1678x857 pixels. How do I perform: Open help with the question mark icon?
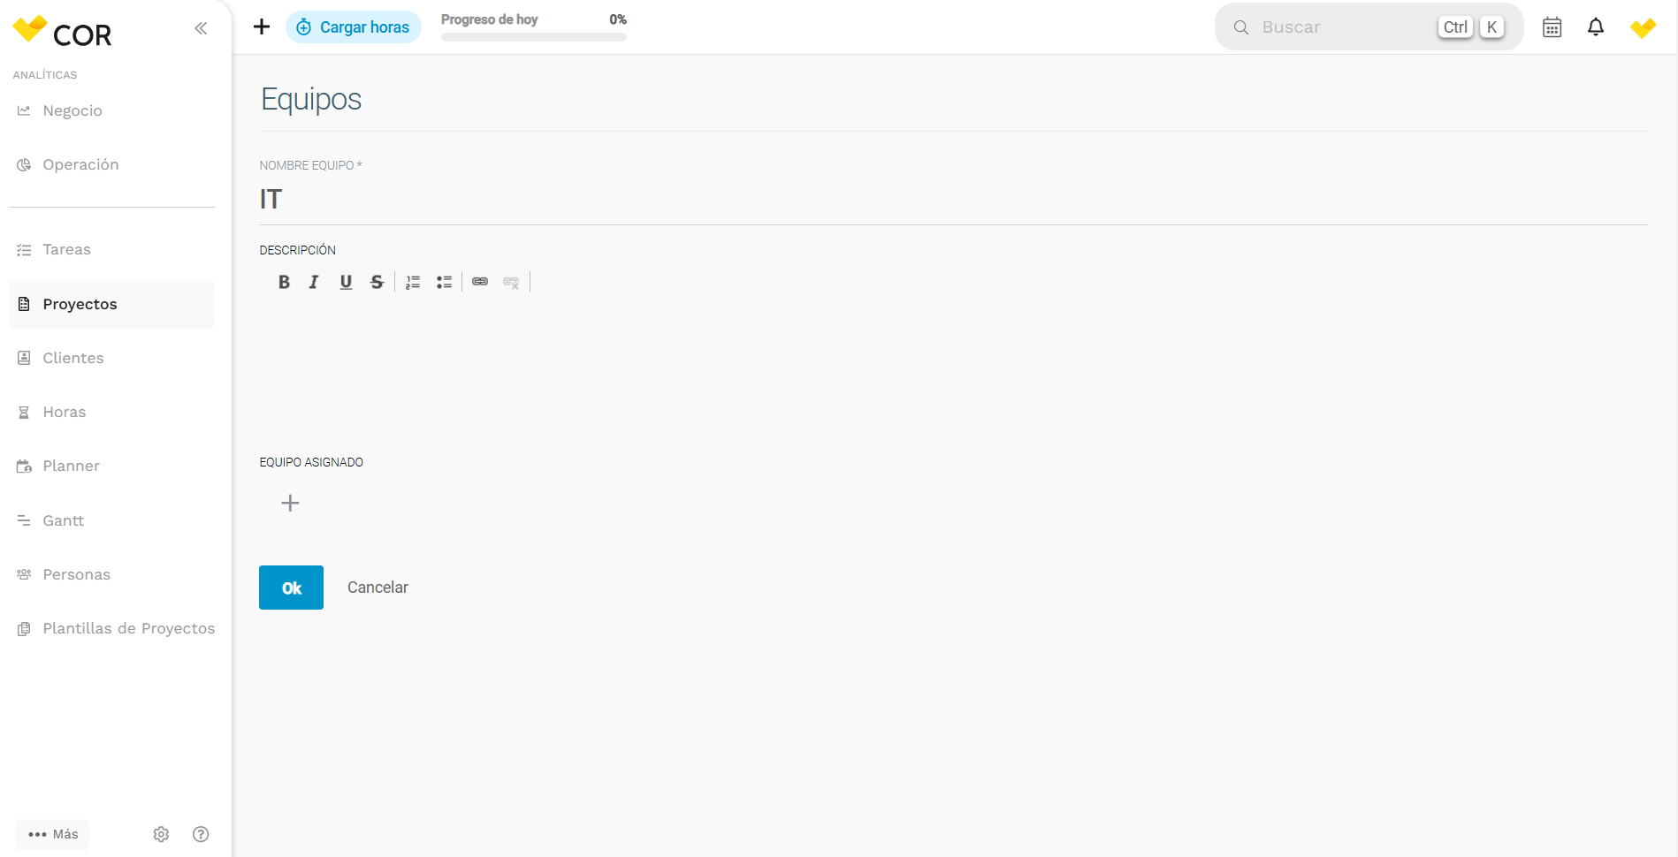[201, 834]
